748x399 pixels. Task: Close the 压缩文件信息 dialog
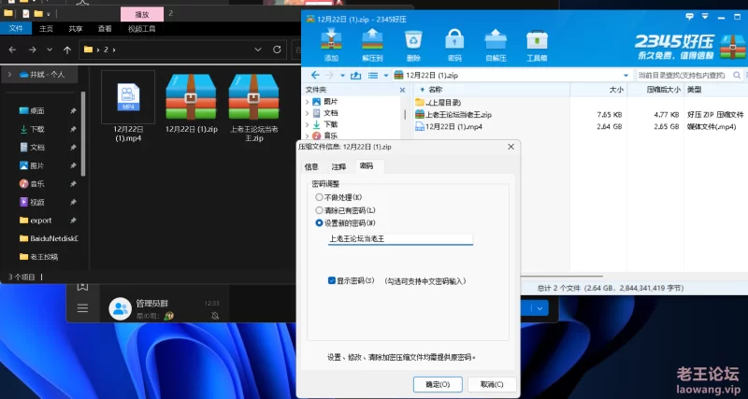(511, 147)
